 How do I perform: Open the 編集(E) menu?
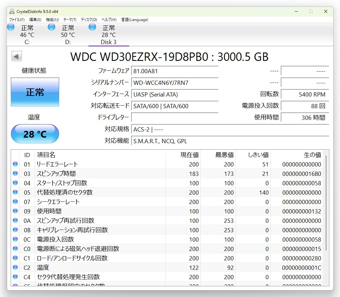click(35, 20)
